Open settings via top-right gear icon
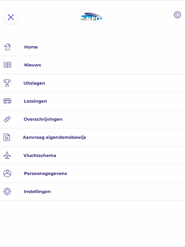The image size is (185, 247). click(x=177, y=15)
